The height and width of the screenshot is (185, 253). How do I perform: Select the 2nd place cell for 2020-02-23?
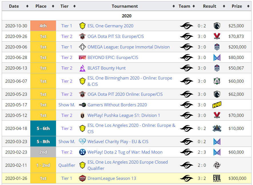click(43, 152)
